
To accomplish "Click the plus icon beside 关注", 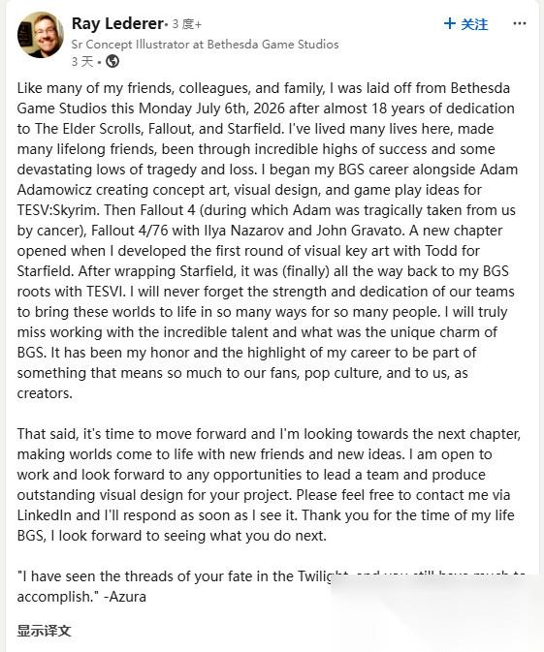I will [x=450, y=23].
